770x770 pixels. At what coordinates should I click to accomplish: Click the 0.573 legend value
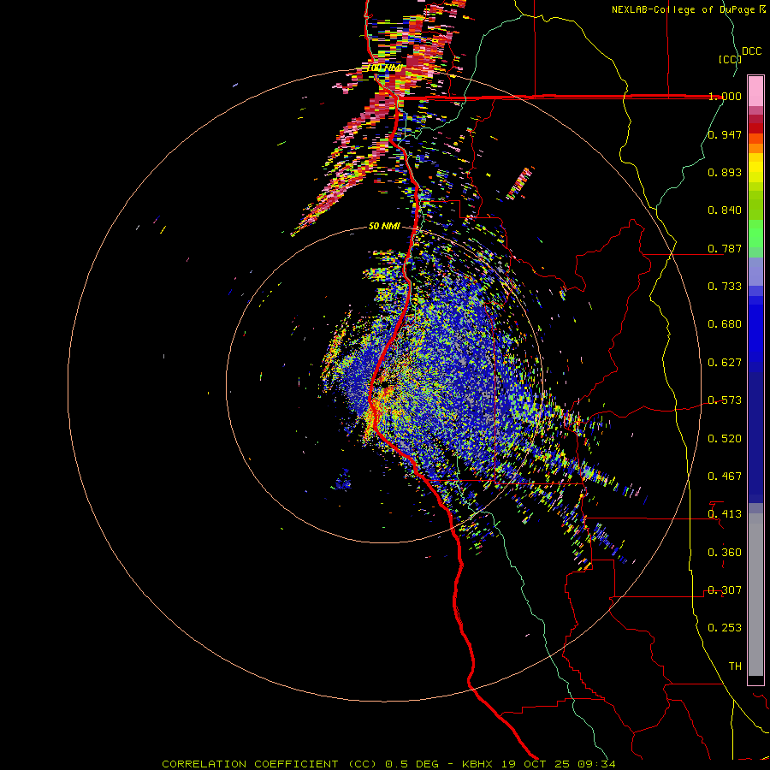[725, 400]
